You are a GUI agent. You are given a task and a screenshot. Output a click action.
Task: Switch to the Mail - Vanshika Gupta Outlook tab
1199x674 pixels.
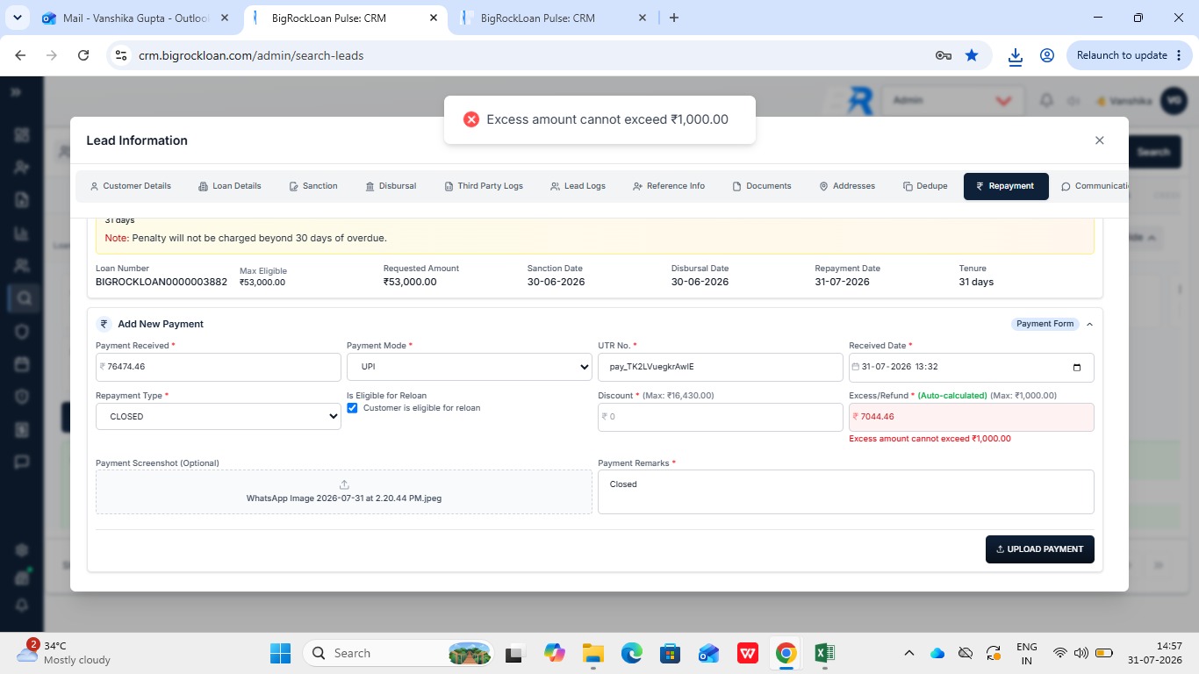click(x=136, y=18)
